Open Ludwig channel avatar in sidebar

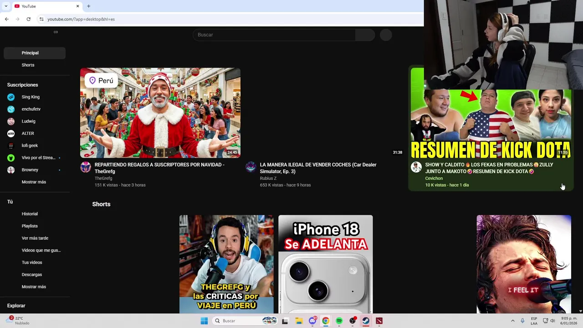(x=11, y=121)
